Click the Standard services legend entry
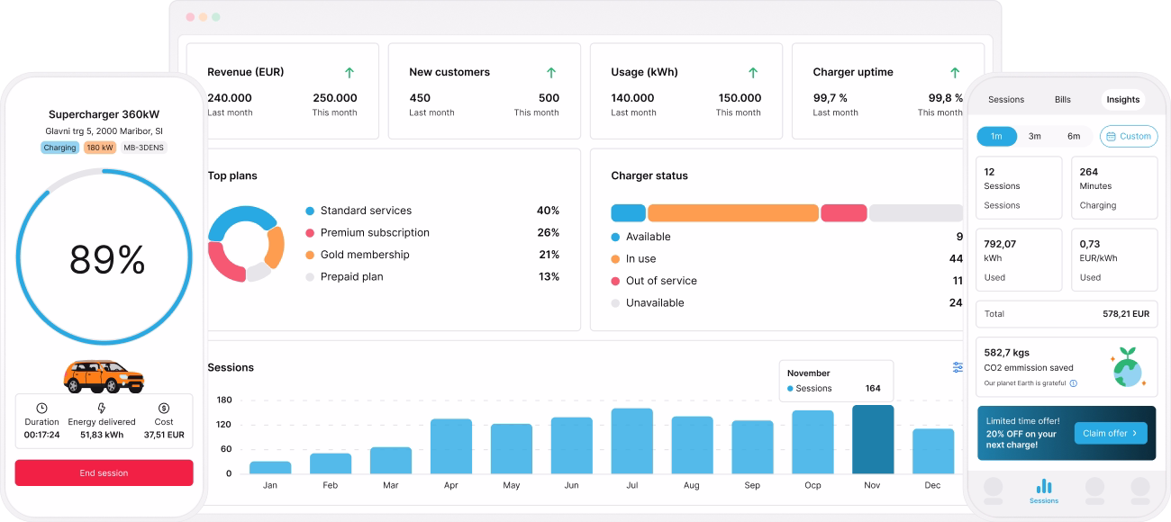 [x=432, y=211]
